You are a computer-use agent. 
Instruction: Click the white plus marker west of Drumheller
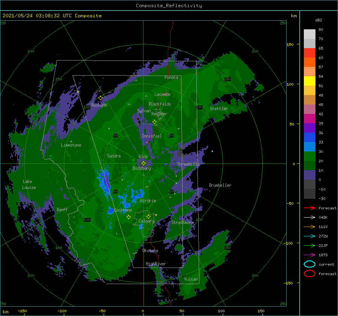point(212,151)
